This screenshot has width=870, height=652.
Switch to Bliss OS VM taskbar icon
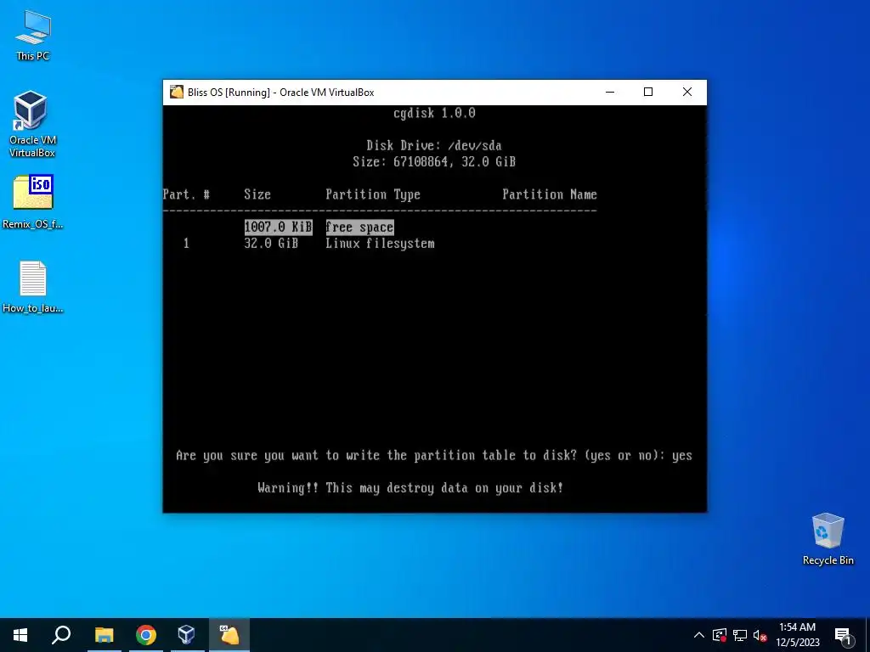coord(229,635)
